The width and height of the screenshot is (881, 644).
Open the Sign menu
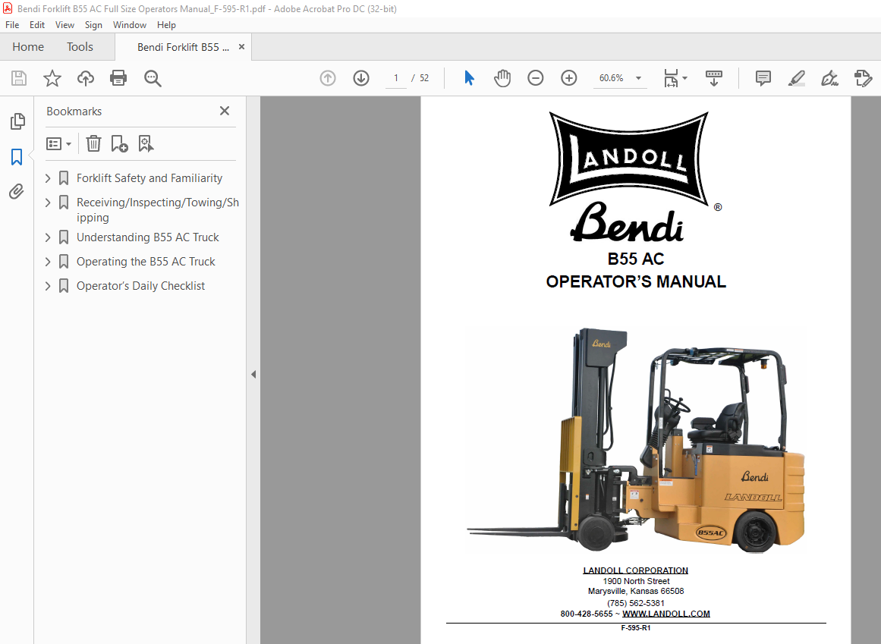pos(93,25)
